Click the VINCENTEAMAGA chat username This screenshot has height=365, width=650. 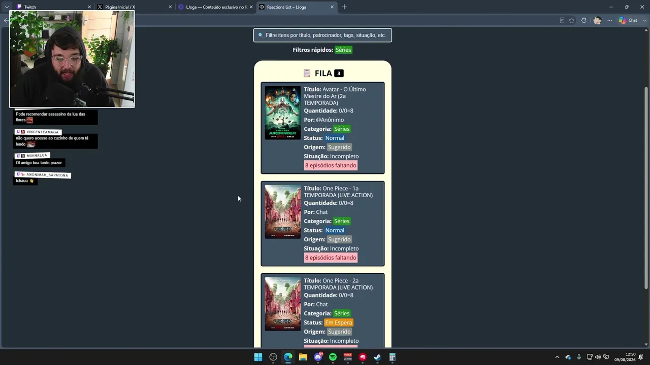click(43, 132)
